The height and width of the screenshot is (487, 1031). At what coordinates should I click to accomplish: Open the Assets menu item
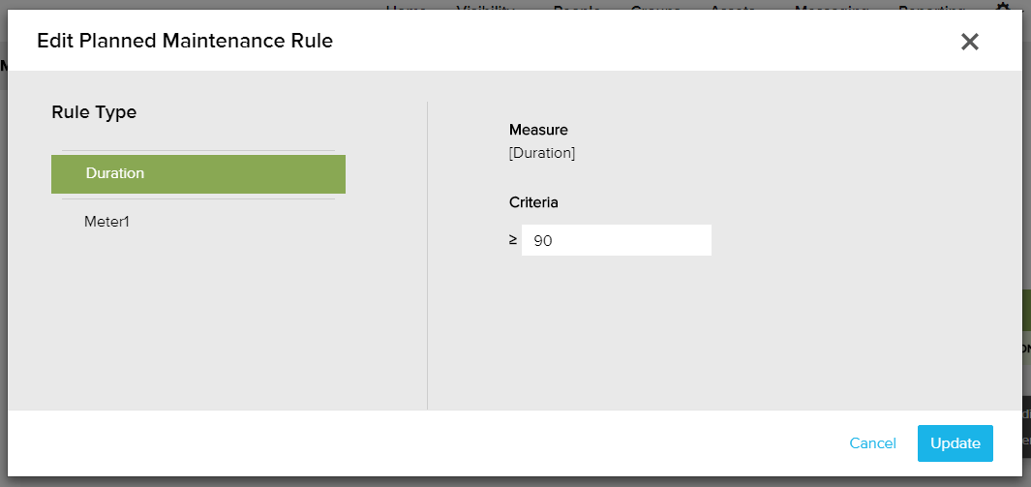(x=733, y=8)
